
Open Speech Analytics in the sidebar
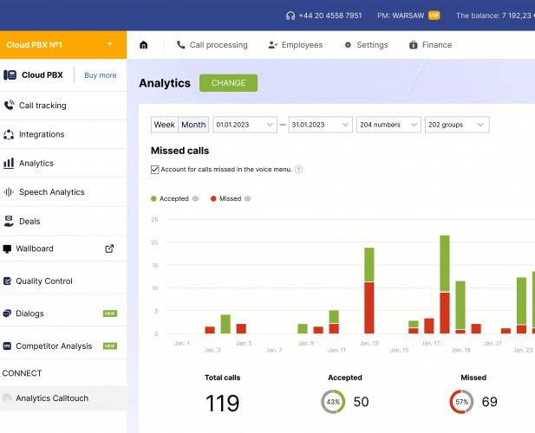[51, 192]
